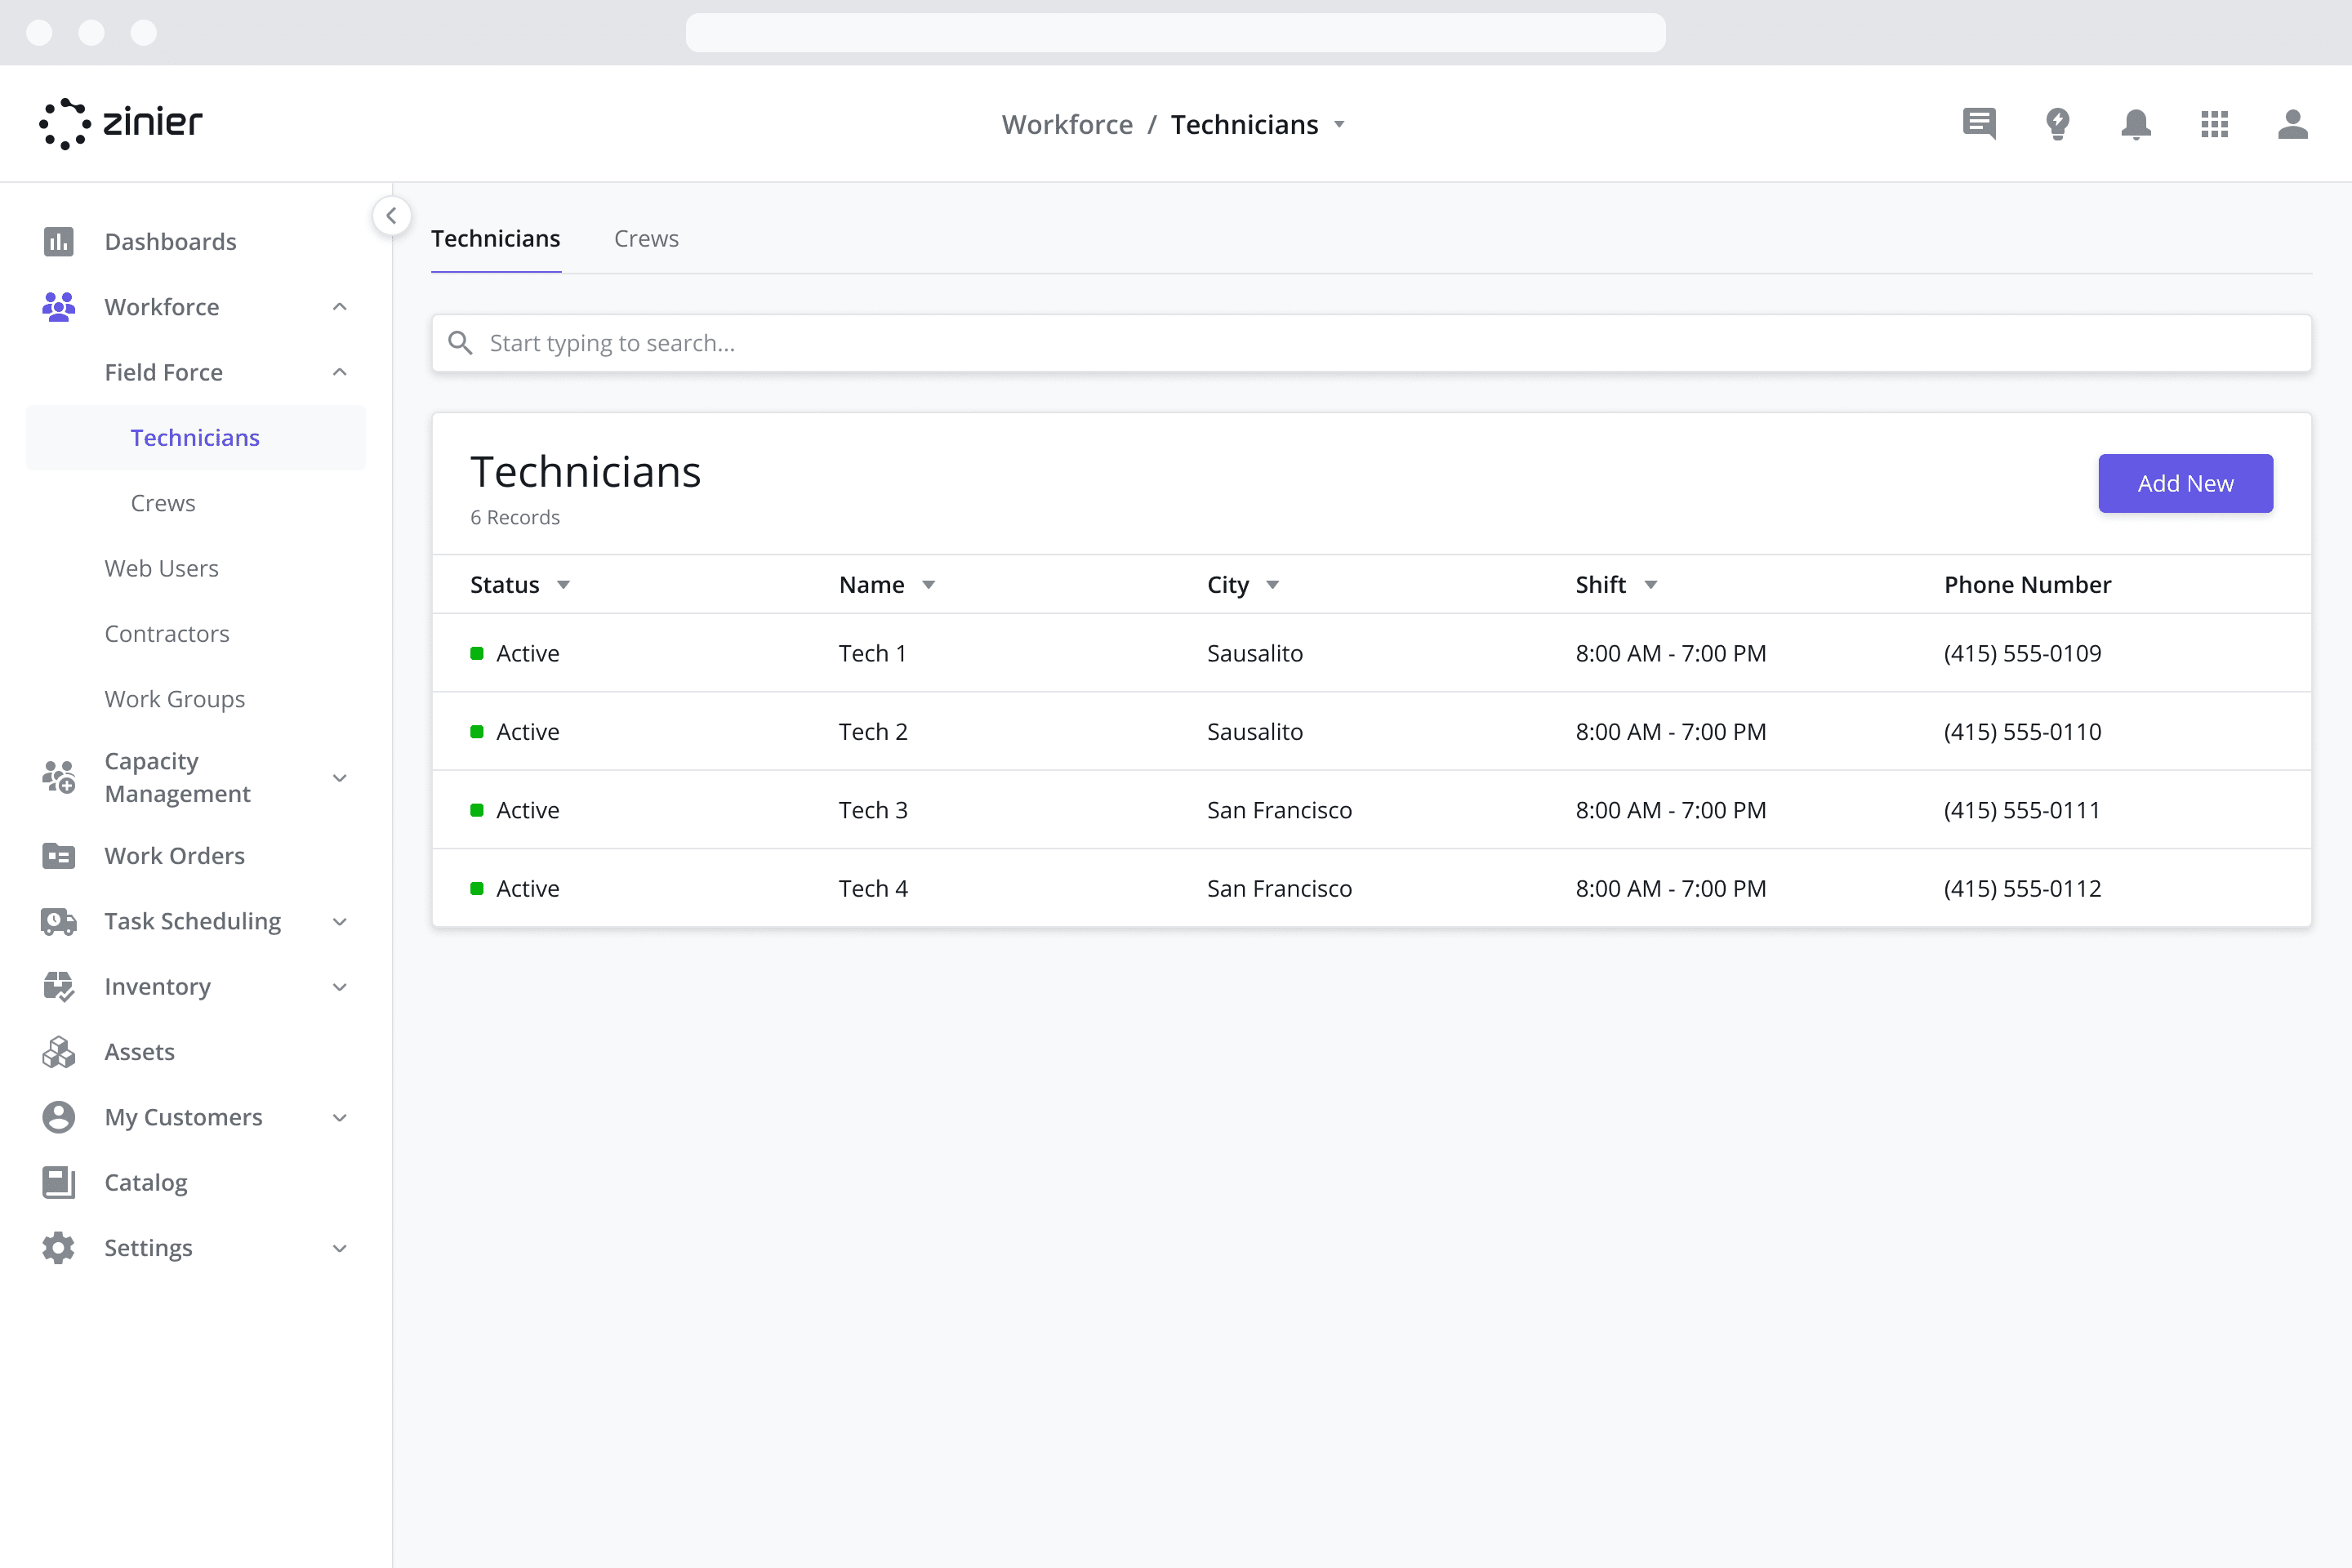2352x1568 pixels.
Task: Click the My Customers person icon
Action: point(59,1117)
